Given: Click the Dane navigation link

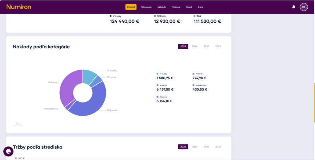Looking at the screenshot, I should 201,7.
